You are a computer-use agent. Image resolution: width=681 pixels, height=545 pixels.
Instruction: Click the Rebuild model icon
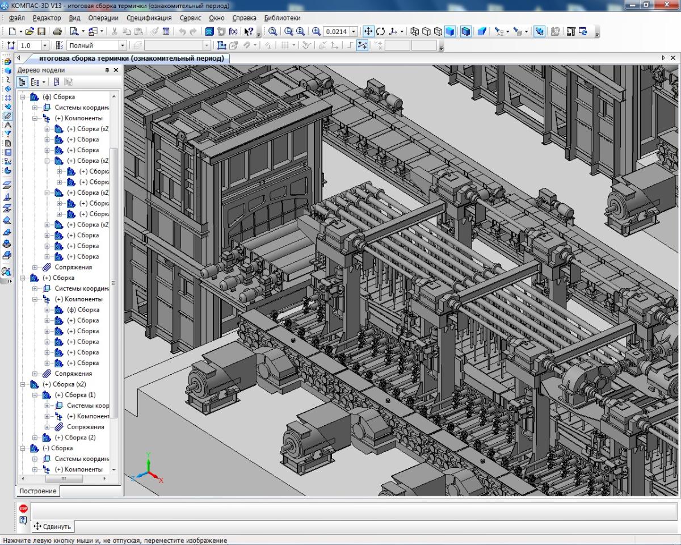582,32
